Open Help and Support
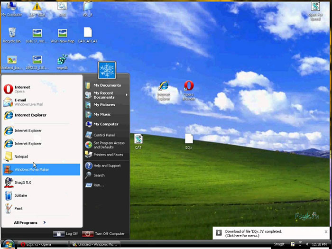This screenshot has width=332, height=249. (107, 166)
